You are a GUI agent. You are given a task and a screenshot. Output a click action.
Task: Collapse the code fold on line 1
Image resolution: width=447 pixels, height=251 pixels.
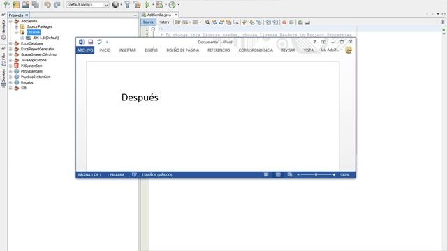click(x=153, y=29)
